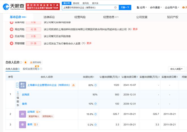Image resolution: width=187 pixels, height=132 pixels.
Task: Click the 秦 avatar thumbnail
Action: tap(23, 125)
